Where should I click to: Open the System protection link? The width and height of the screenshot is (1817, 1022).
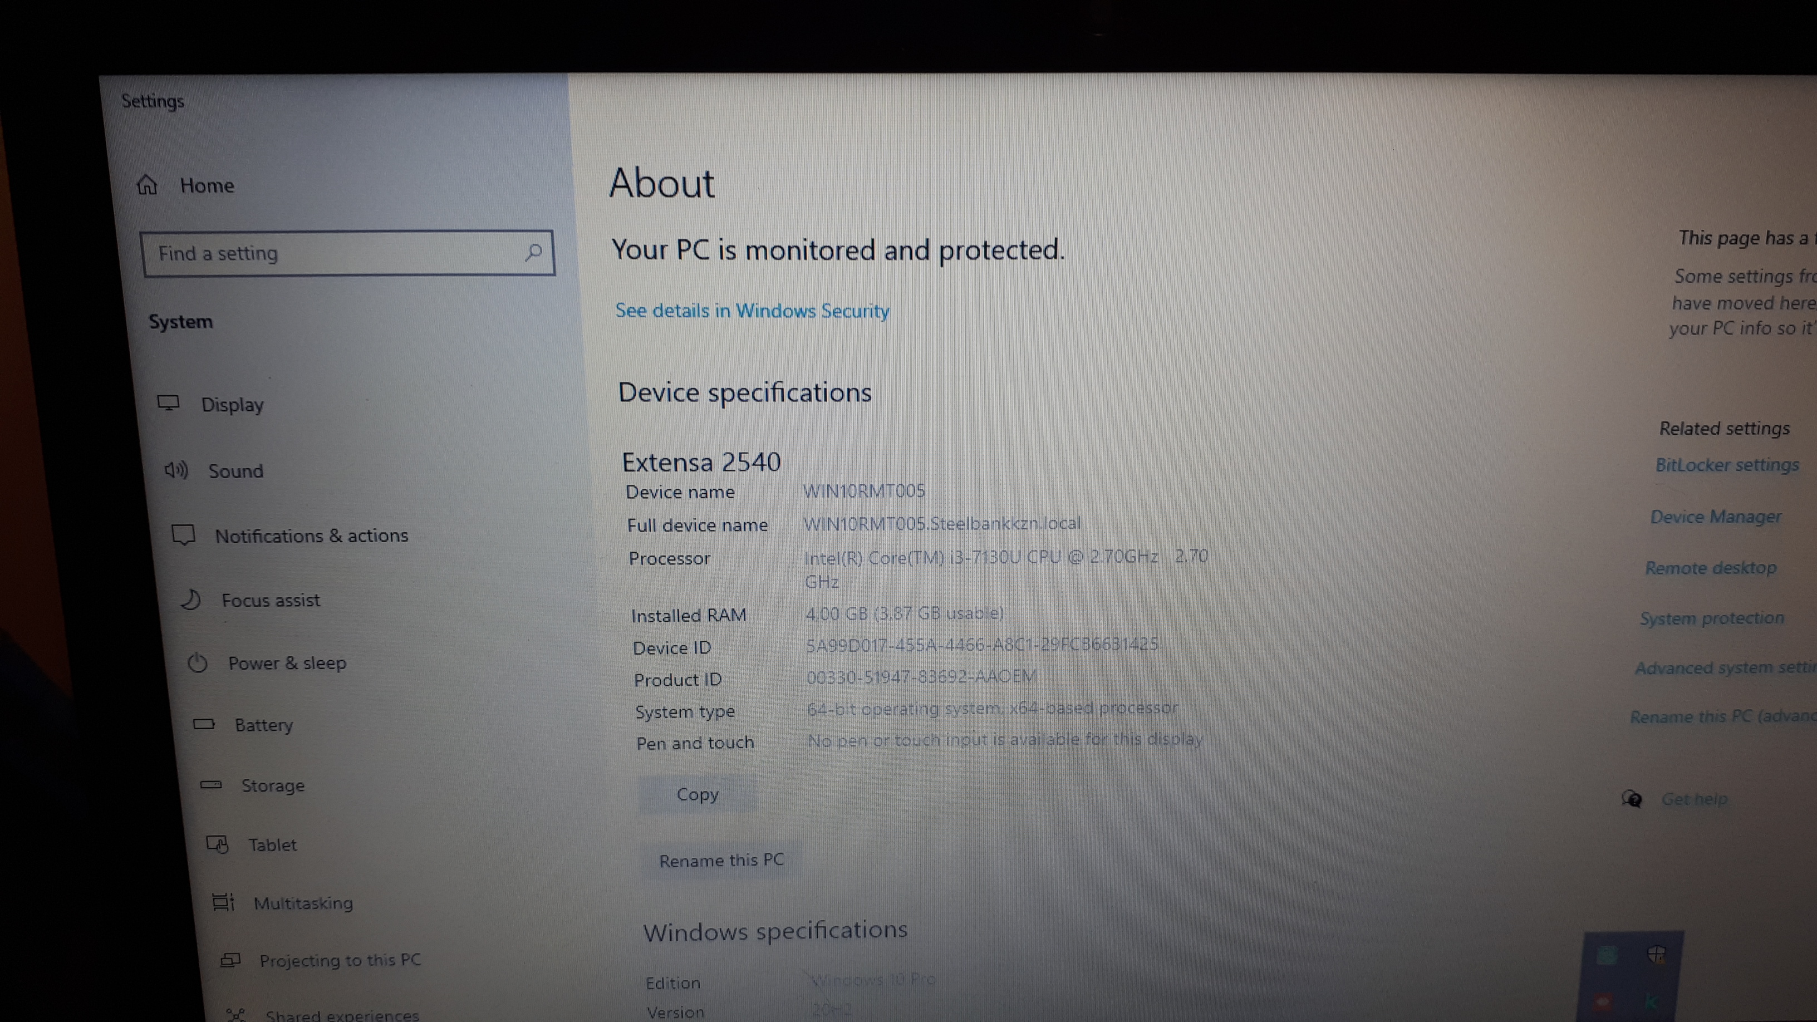[1712, 618]
